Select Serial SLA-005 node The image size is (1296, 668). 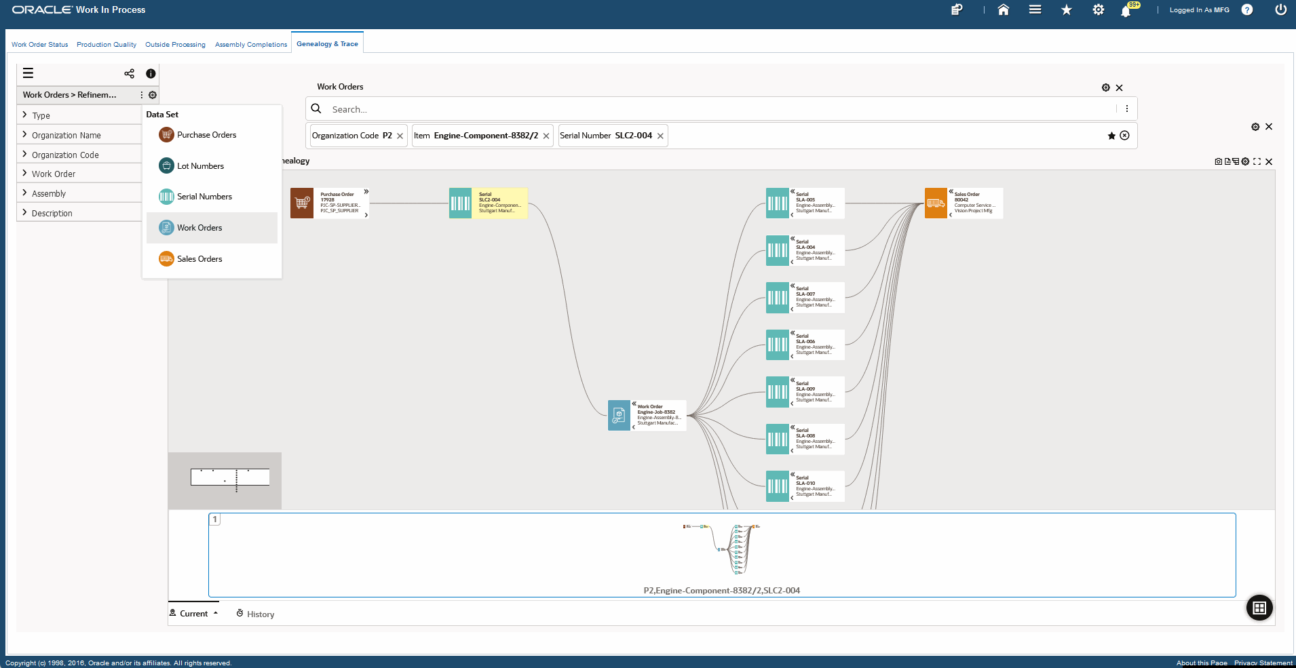[805, 203]
